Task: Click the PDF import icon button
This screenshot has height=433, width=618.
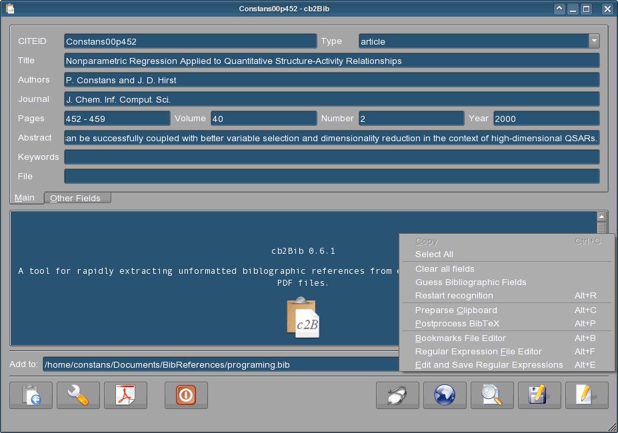Action: point(125,395)
